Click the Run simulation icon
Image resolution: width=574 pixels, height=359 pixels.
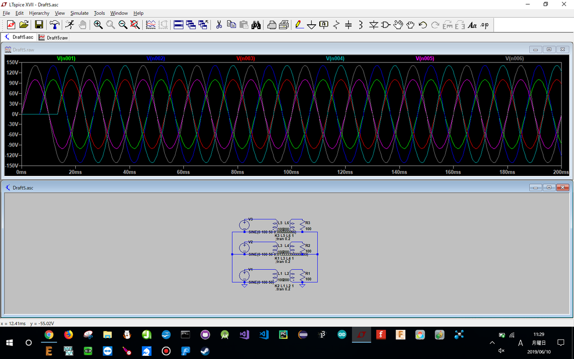(x=70, y=25)
